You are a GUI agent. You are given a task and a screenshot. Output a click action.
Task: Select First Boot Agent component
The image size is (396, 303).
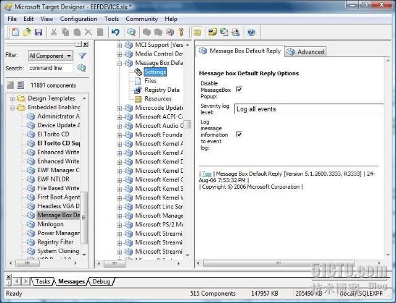point(59,197)
